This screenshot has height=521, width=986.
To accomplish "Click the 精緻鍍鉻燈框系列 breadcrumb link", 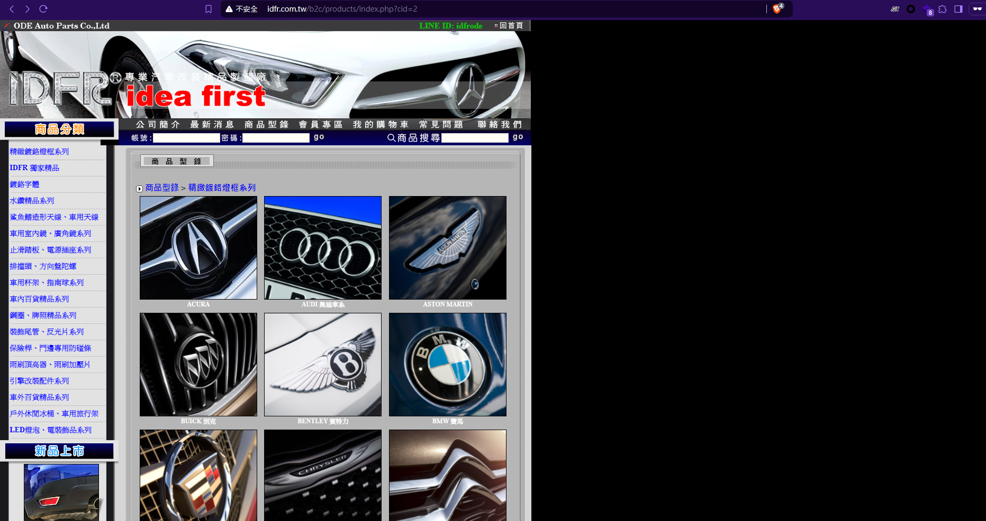I will 222,188.
